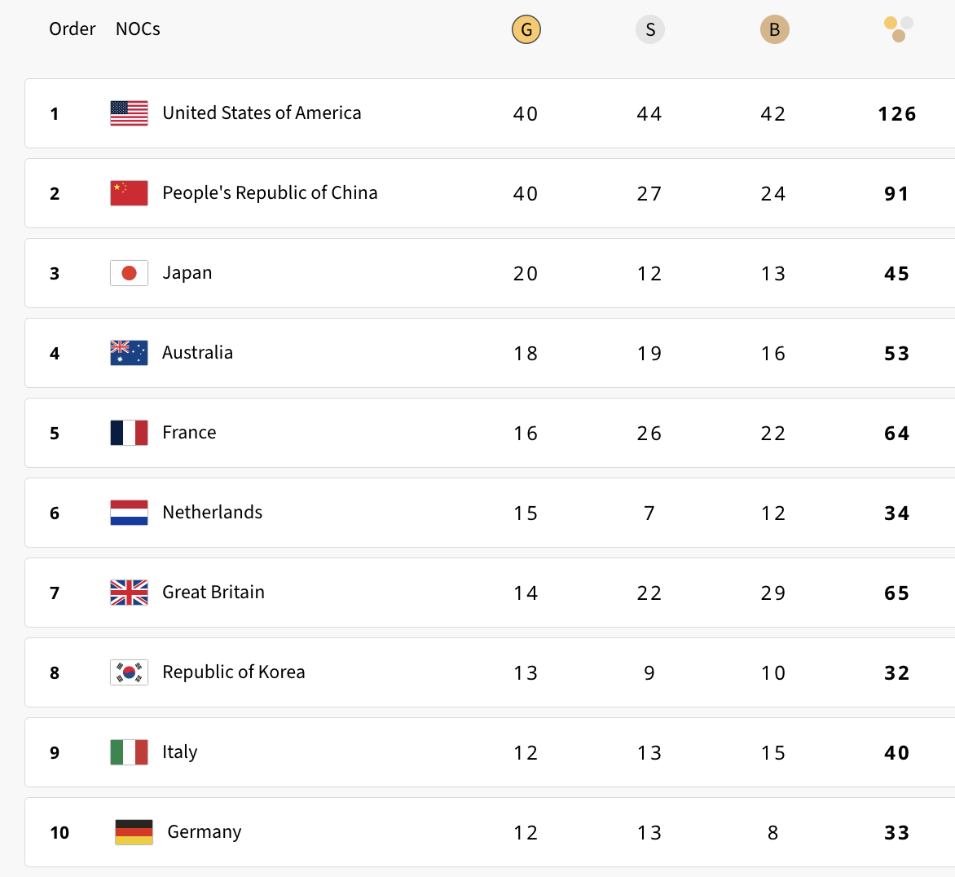Click the total medals three-dot icon
The width and height of the screenshot is (955, 877).
click(x=898, y=29)
